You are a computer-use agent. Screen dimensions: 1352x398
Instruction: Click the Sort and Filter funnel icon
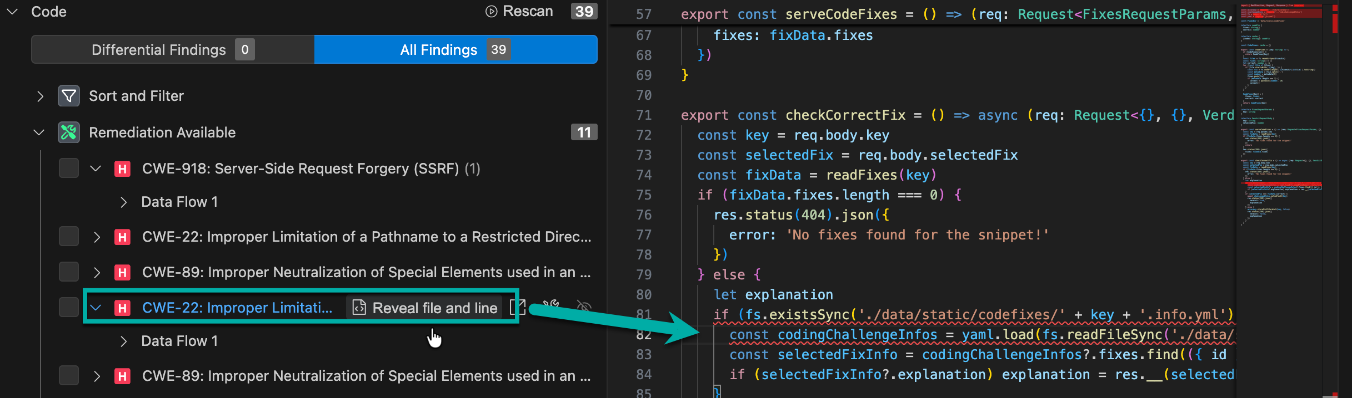point(69,96)
